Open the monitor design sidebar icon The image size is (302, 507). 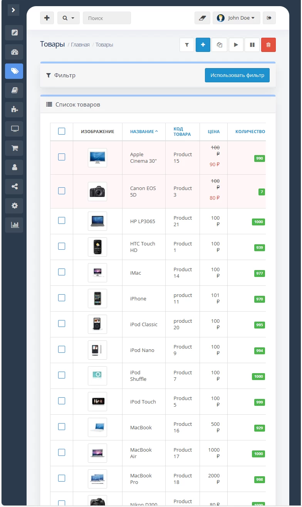pos(14,129)
